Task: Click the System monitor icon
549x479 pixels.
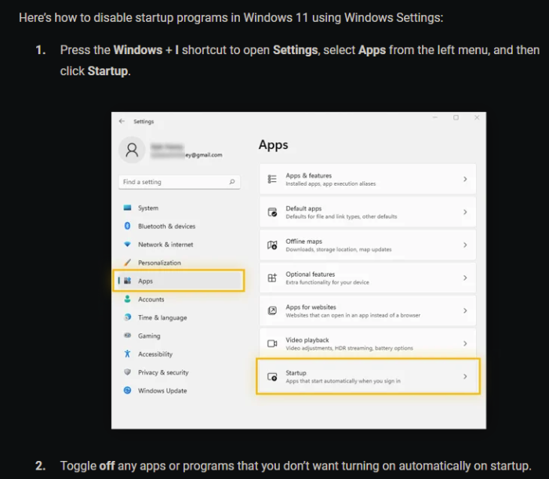Action: click(x=127, y=208)
